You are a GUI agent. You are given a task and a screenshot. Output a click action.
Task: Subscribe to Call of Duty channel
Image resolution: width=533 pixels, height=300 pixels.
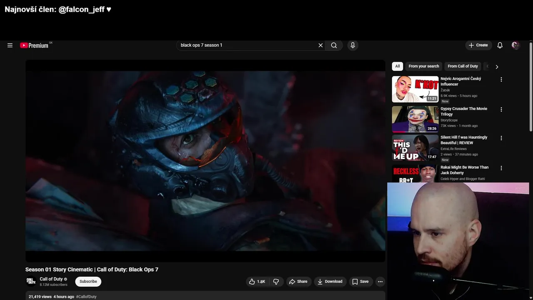(88, 282)
